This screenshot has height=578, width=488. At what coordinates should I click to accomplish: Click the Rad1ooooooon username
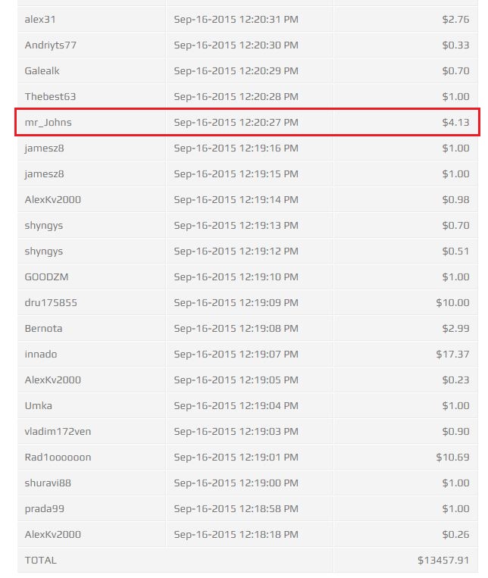(x=58, y=457)
